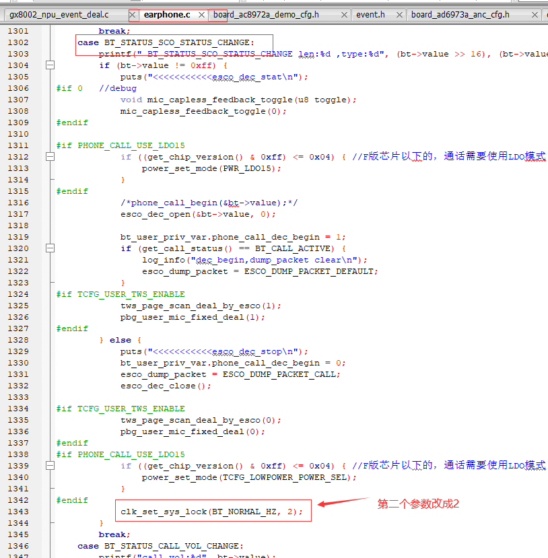Click 'power_set_mode(TCFG_LOWPOWER_POWER_SEL);' line
The image size is (548, 558).
click(x=249, y=477)
